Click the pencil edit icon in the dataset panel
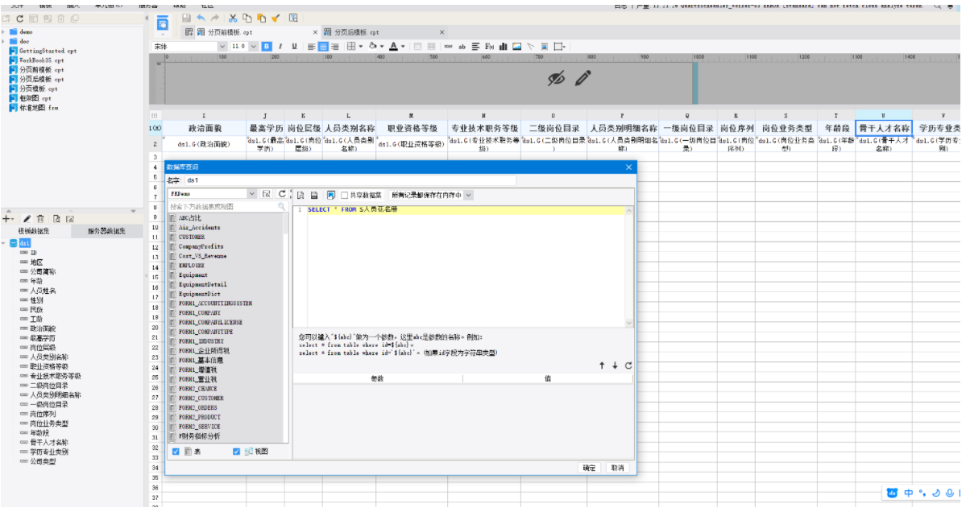Screen dimensions: 966x516 [27, 219]
